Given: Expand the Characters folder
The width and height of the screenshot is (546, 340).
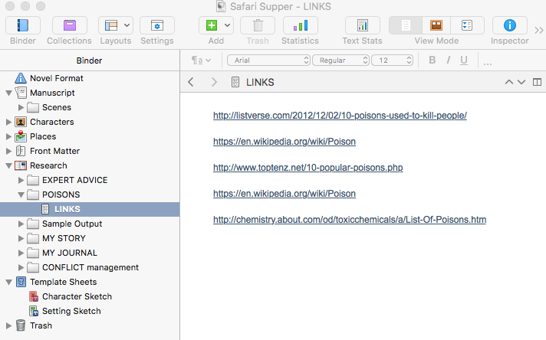Looking at the screenshot, I should pyautogui.click(x=9, y=122).
